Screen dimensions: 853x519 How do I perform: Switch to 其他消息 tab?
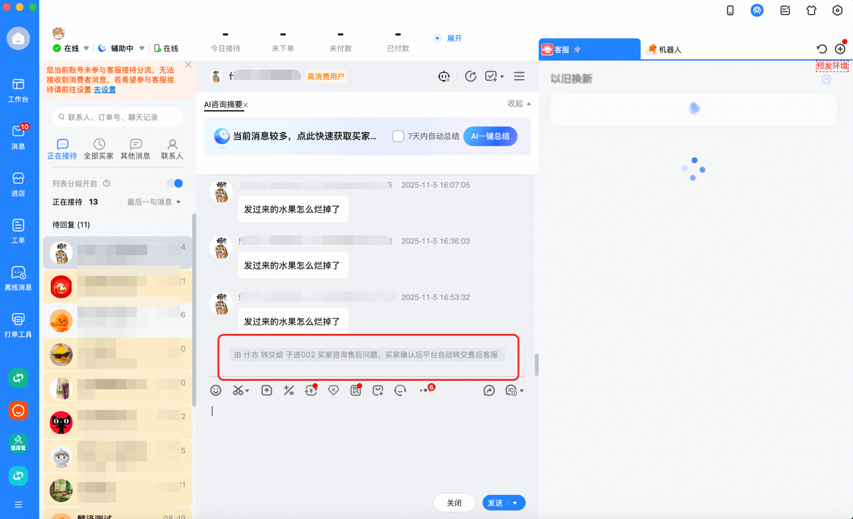135,149
